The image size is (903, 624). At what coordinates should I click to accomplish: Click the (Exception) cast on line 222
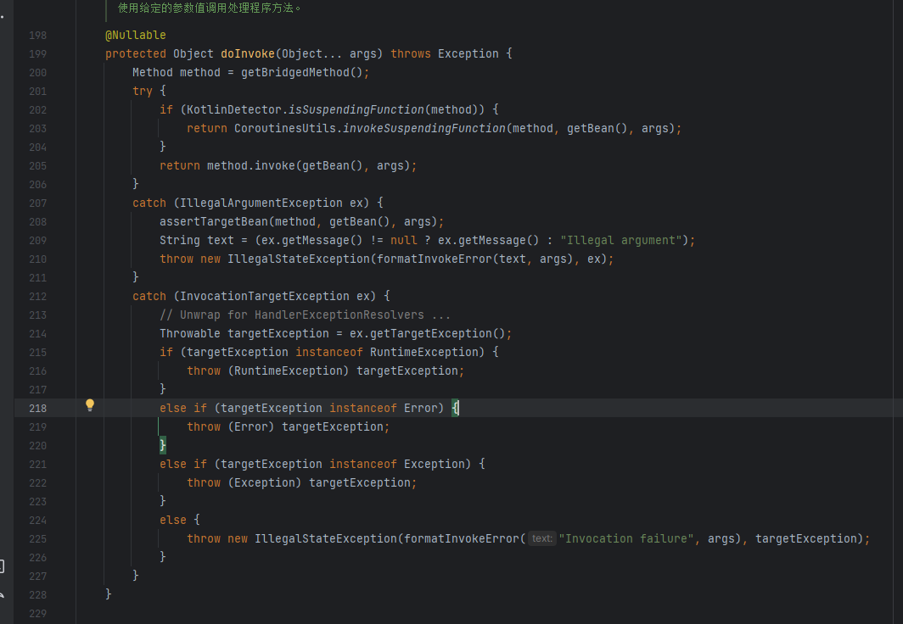[264, 482]
